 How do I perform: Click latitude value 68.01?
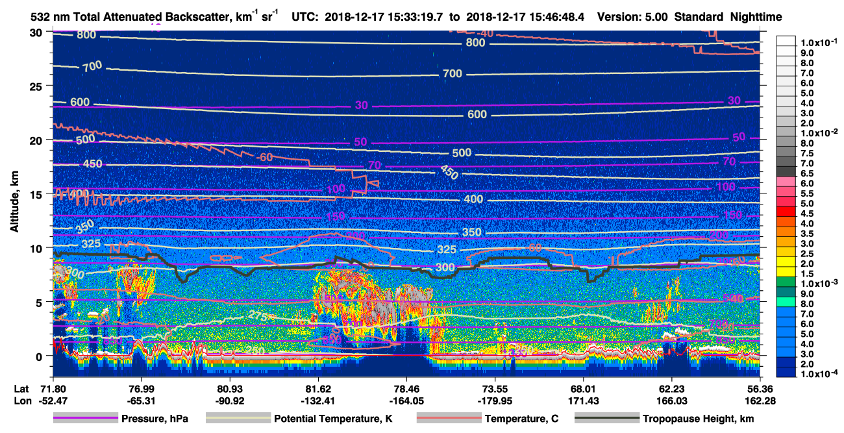coord(583,390)
